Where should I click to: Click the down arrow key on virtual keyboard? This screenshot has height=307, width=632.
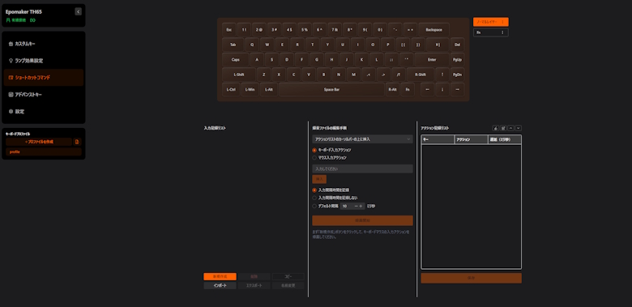coord(442,89)
